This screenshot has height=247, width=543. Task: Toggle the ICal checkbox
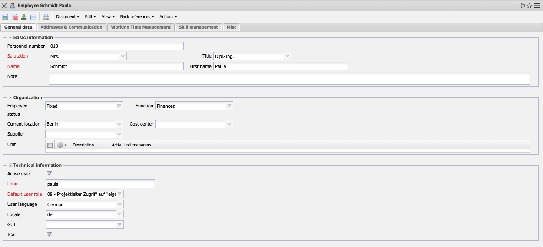50,234
